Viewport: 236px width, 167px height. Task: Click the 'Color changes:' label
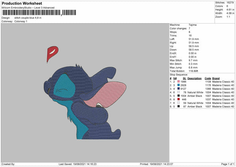coord(178,28)
